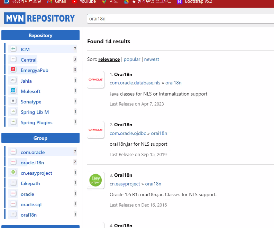274x228 pixels.
Task: Open result 1 Orai18n title
Action: pyautogui.click(x=123, y=75)
